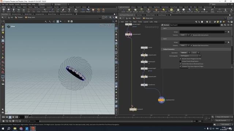234x131 pixels.
Task: Toggle Correct Normals on Reversed Faces
Action: (180, 64)
